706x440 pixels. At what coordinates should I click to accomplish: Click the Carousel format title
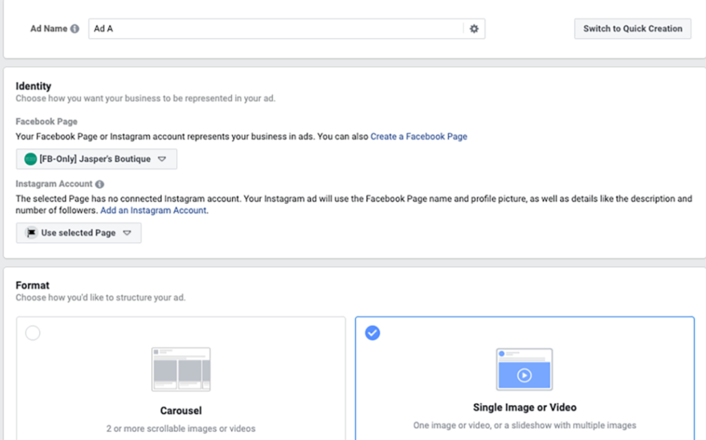[x=181, y=410]
